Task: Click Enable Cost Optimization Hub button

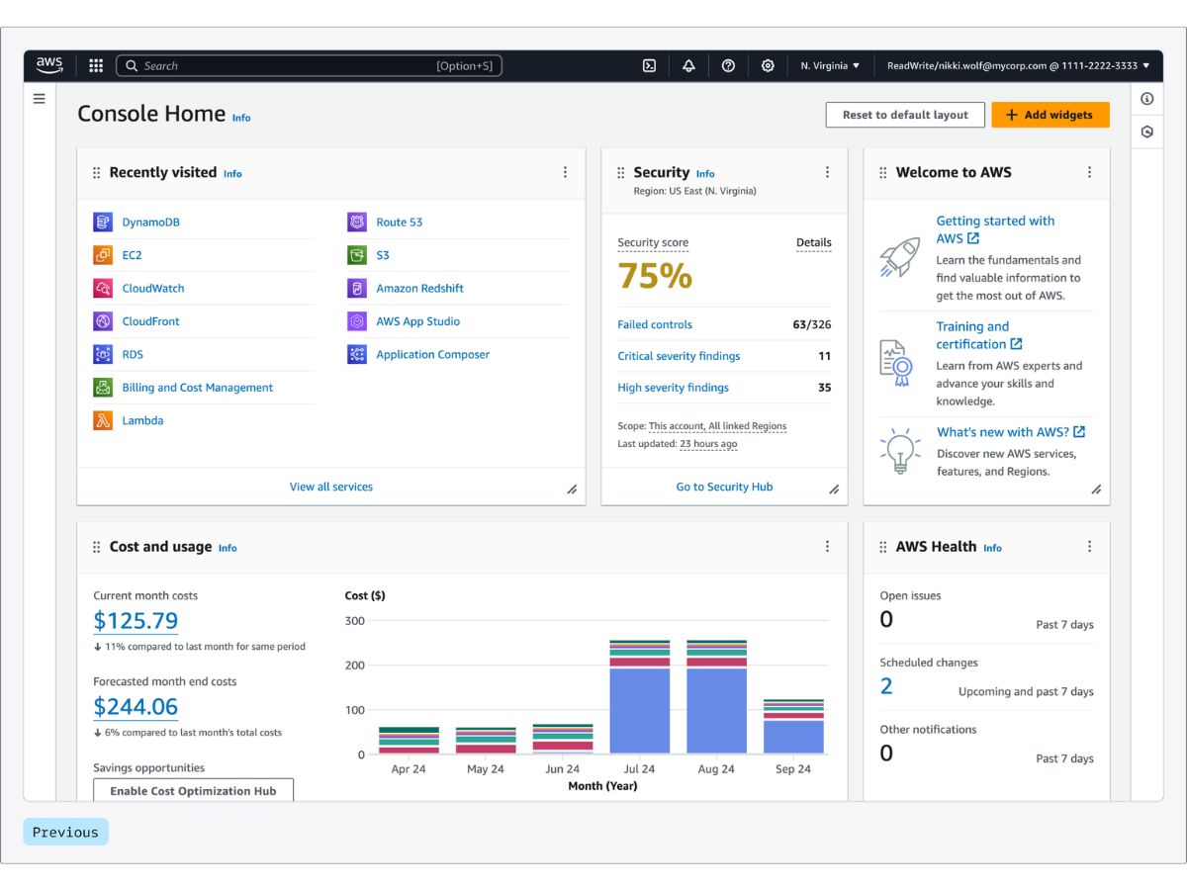Action: 193,790
